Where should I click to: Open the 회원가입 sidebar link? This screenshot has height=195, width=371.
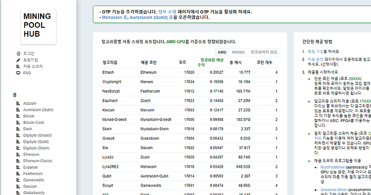[30, 60]
